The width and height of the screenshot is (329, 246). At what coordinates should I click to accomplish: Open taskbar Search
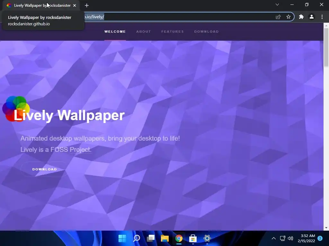[x=136, y=238]
